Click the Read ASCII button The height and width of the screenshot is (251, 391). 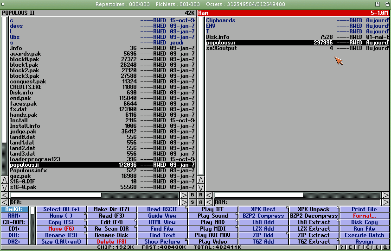(162, 209)
